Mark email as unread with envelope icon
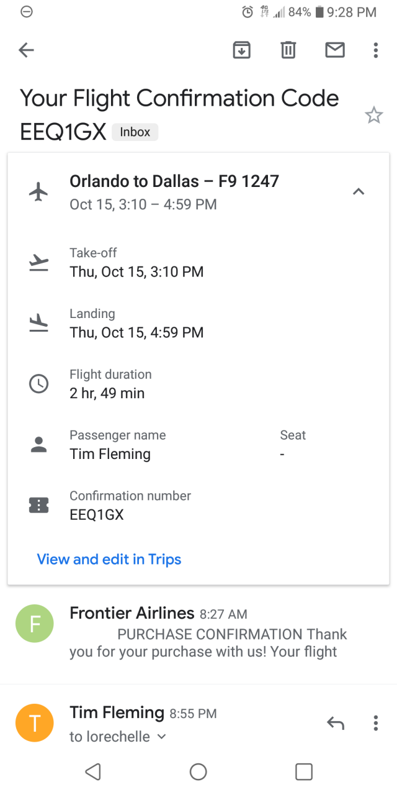Viewport: 397px width, 795px height. coord(335,50)
